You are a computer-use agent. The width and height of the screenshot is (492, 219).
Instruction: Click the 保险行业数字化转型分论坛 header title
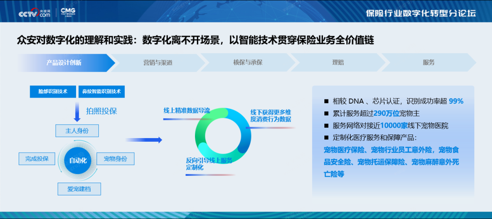click(421, 13)
